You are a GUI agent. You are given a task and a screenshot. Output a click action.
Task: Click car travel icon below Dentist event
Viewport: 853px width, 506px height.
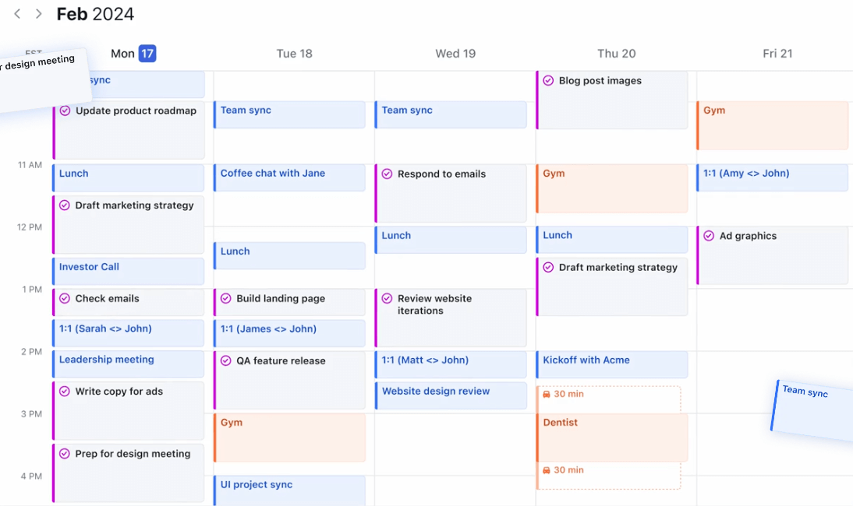click(x=546, y=470)
